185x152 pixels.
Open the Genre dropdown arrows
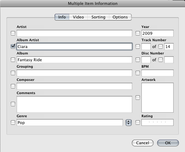(x=128, y=122)
